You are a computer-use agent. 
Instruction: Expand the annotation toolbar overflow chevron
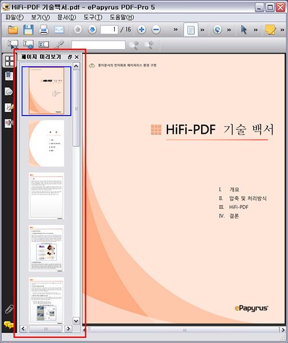(x=282, y=30)
